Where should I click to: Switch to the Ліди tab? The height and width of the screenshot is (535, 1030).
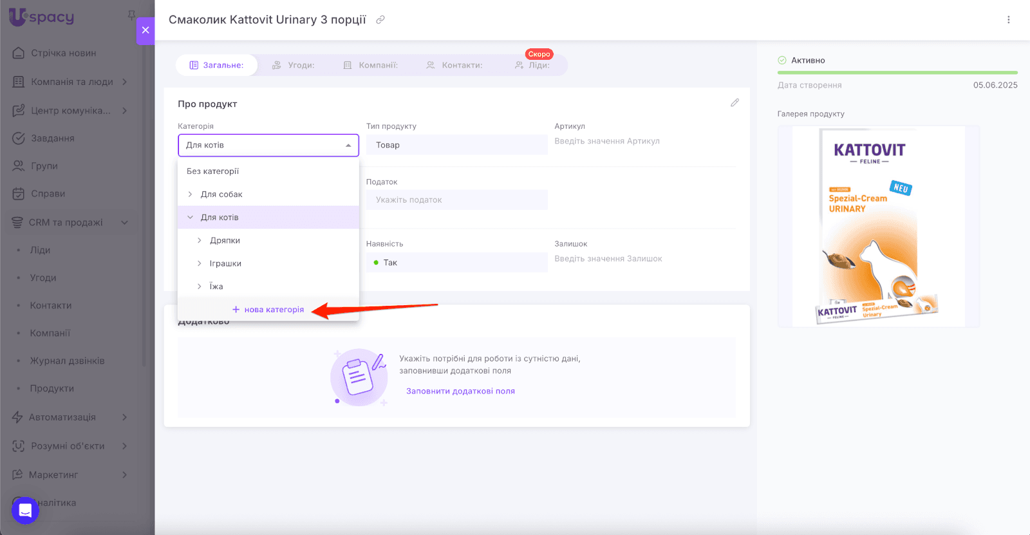(x=532, y=65)
